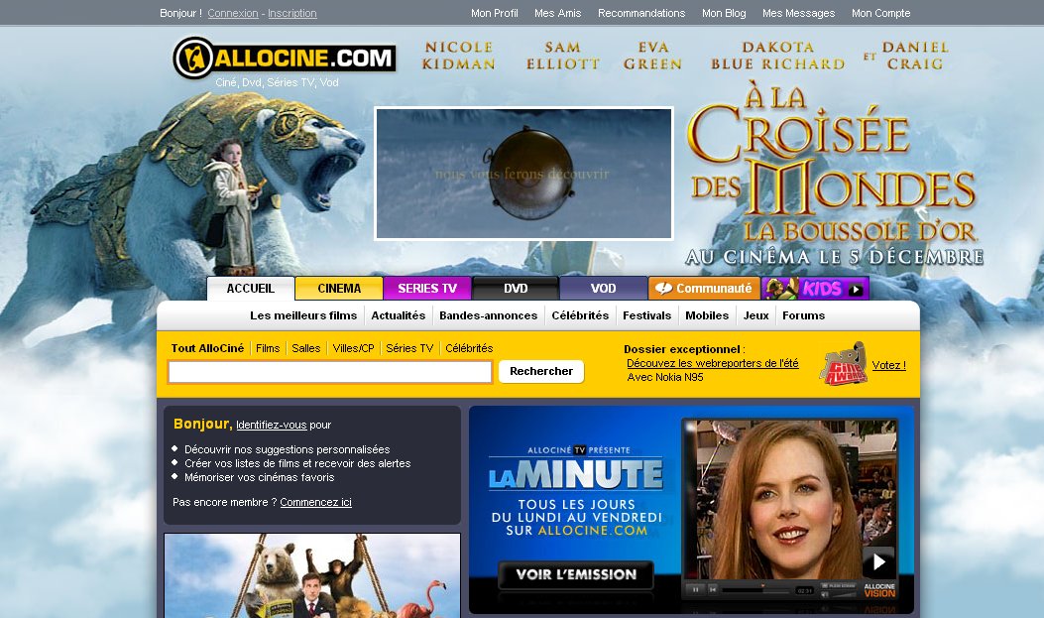Select Tout AlloCiné search scope
Screen dimensions: 1044x618
tap(208, 348)
